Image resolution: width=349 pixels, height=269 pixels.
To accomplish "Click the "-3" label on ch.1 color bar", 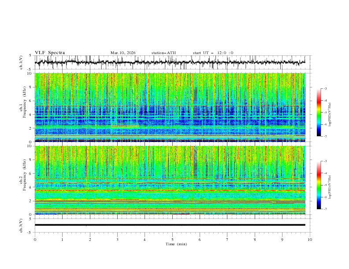I will [325, 88].
